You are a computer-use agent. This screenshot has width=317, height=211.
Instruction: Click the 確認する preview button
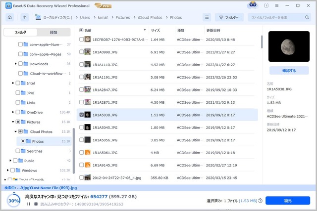pos(289,71)
